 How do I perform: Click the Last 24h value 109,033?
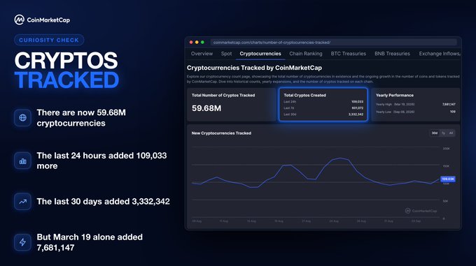click(x=357, y=102)
